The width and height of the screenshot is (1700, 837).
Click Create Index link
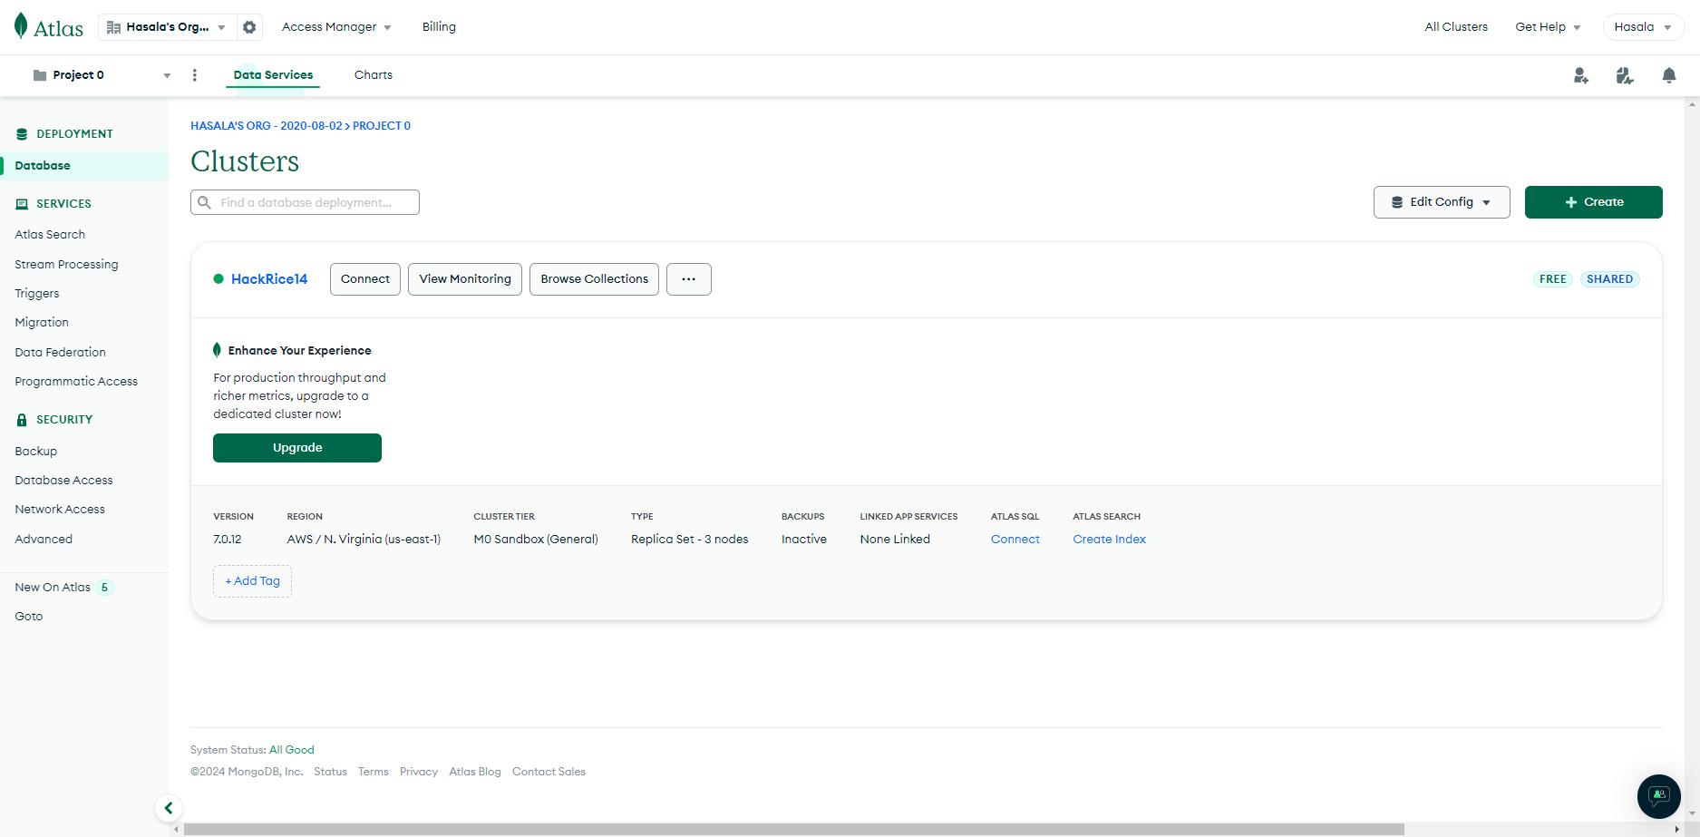[1110, 540]
